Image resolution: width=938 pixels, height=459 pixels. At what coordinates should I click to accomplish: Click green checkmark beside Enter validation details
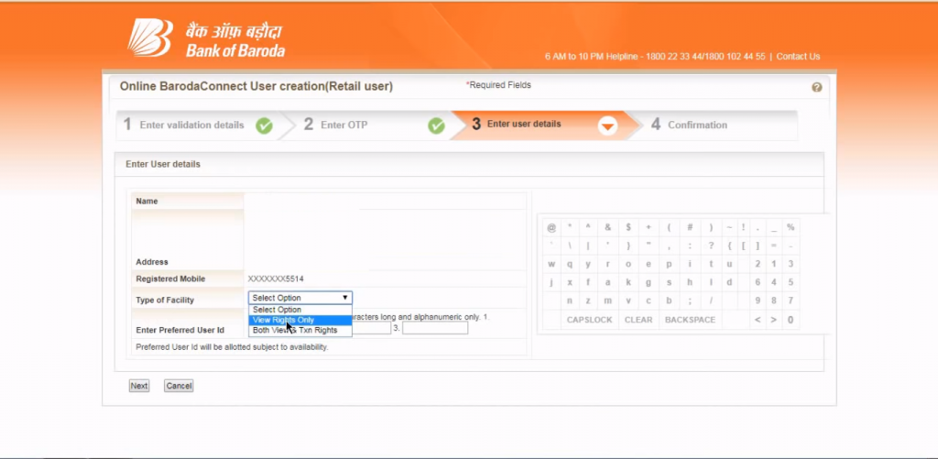click(x=264, y=126)
